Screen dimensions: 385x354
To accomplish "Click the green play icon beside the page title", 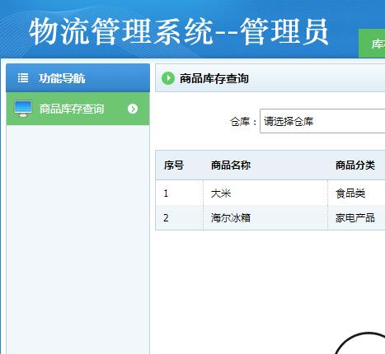I will tap(168, 78).
